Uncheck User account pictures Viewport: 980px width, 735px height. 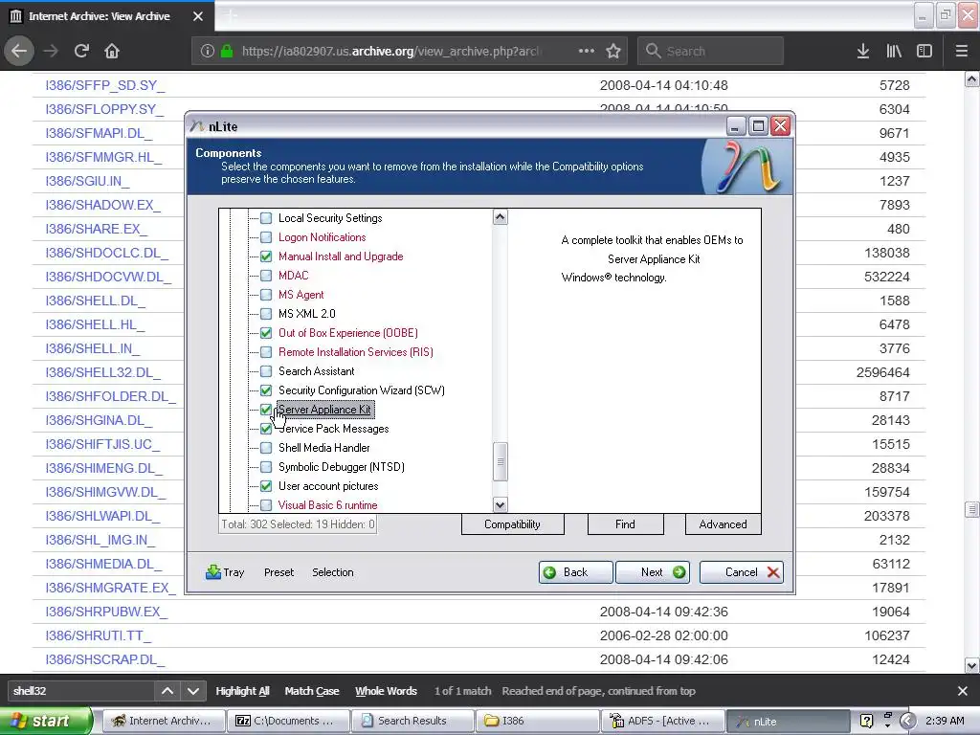click(x=266, y=485)
